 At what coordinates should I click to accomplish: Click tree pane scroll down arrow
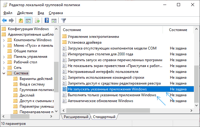click(56, 111)
